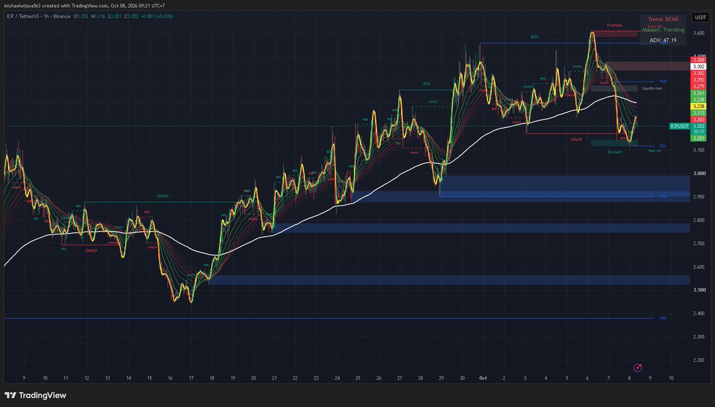Click the red 3.279 price tag
This screenshot has width=715, height=407.
click(698, 86)
